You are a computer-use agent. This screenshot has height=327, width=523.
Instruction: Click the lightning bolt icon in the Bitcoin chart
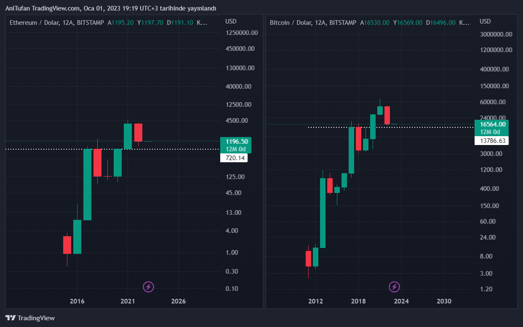point(394,287)
